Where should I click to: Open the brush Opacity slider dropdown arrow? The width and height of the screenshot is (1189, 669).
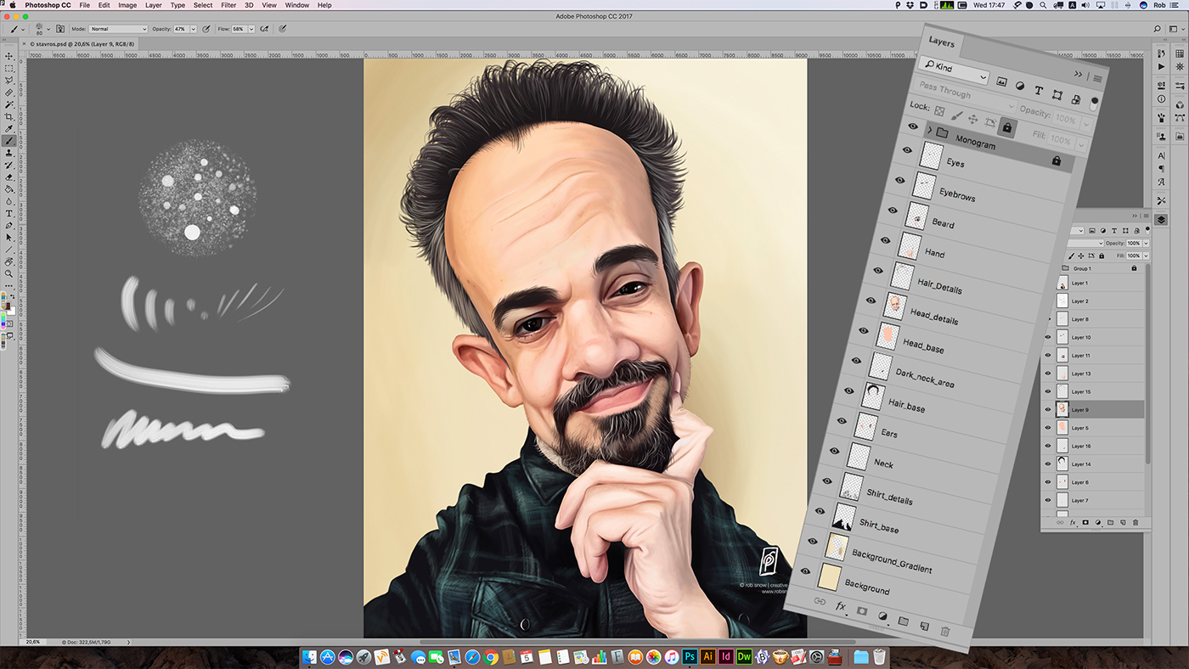click(x=194, y=29)
